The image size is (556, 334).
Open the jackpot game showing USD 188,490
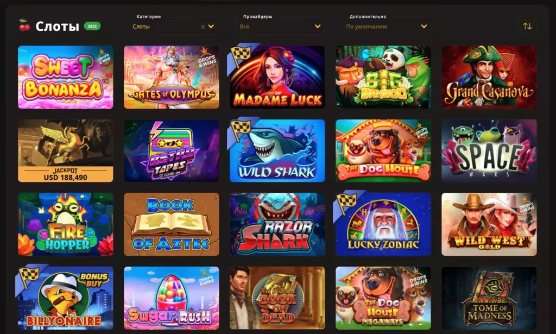(66, 150)
